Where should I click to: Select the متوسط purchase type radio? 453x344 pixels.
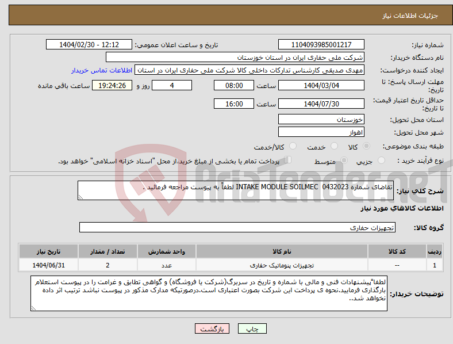tap(344, 160)
